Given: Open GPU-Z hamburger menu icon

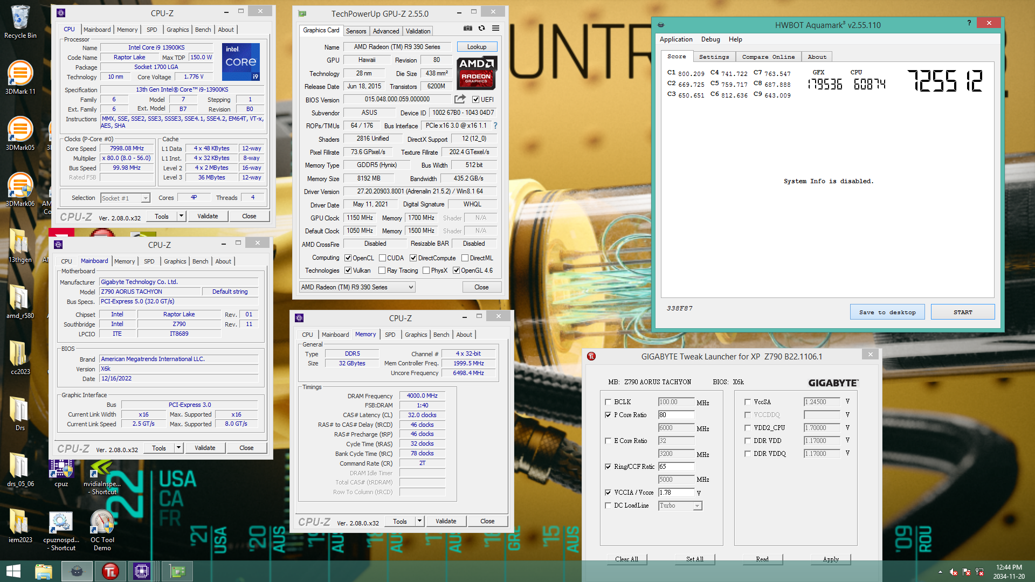Looking at the screenshot, I should (495, 29).
